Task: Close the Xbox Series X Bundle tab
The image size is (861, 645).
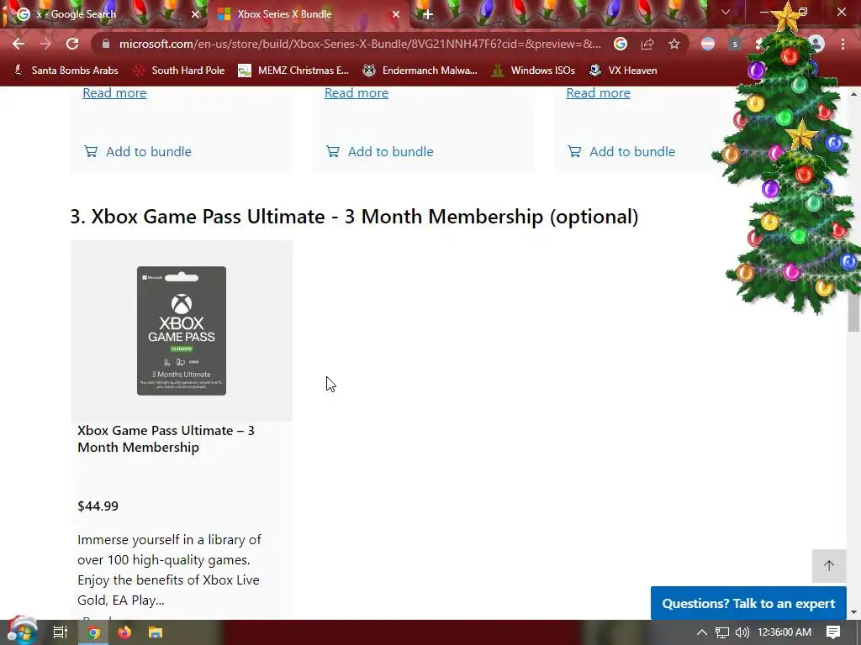Action: click(396, 14)
